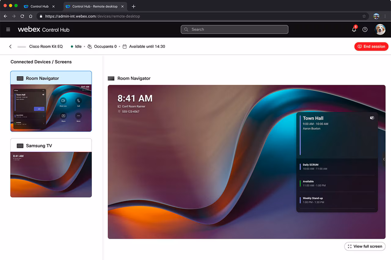The height and width of the screenshot is (260, 391).
Task: Click the Idle status indicator
Action: pyautogui.click(x=76, y=47)
